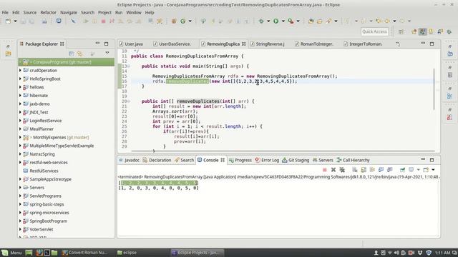Click the Collapse All icon in Package Explorer

pyautogui.click(x=72, y=54)
